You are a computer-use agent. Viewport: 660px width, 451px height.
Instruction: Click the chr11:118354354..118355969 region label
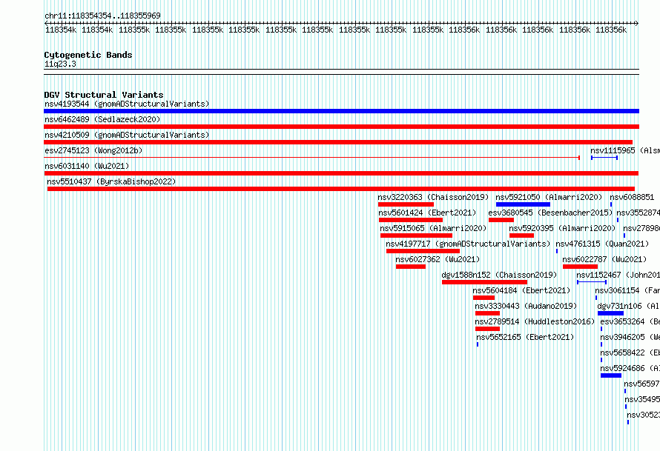(102, 16)
